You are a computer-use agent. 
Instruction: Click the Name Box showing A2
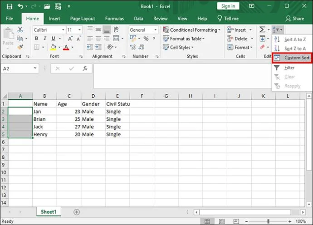click(17, 68)
